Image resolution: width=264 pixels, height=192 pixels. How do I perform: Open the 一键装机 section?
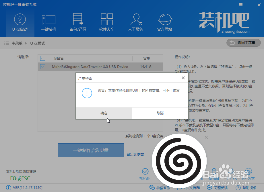(48, 23)
